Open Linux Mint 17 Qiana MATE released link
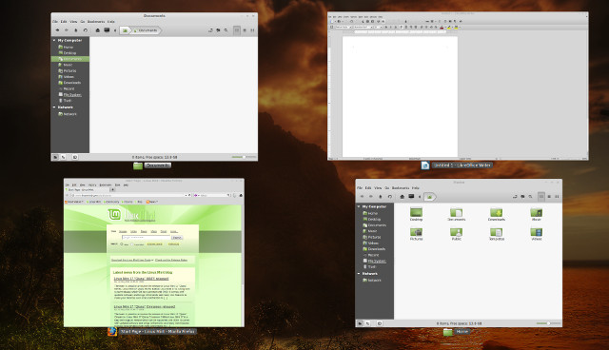 tap(142, 279)
